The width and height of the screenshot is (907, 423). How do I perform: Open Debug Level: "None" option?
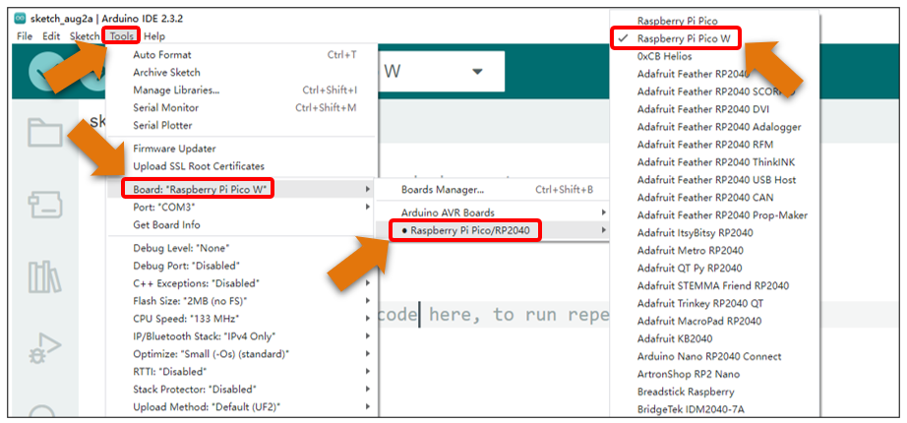(242, 248)
